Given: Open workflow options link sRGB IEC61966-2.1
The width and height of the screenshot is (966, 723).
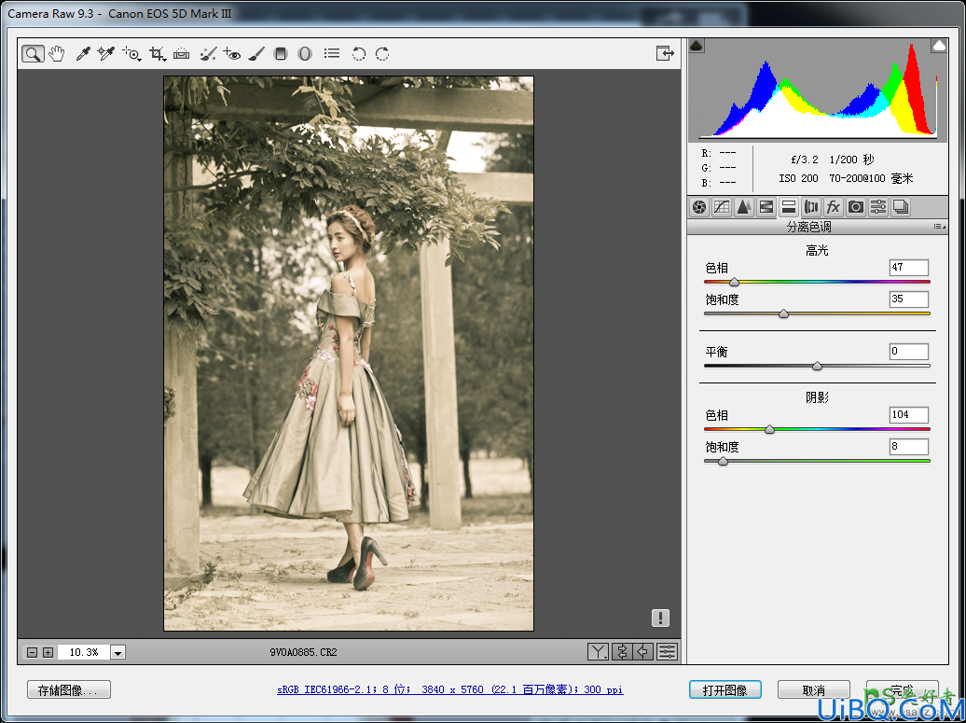Looking at the screenshot, I should pyautogui.click(x=449, y=689).
